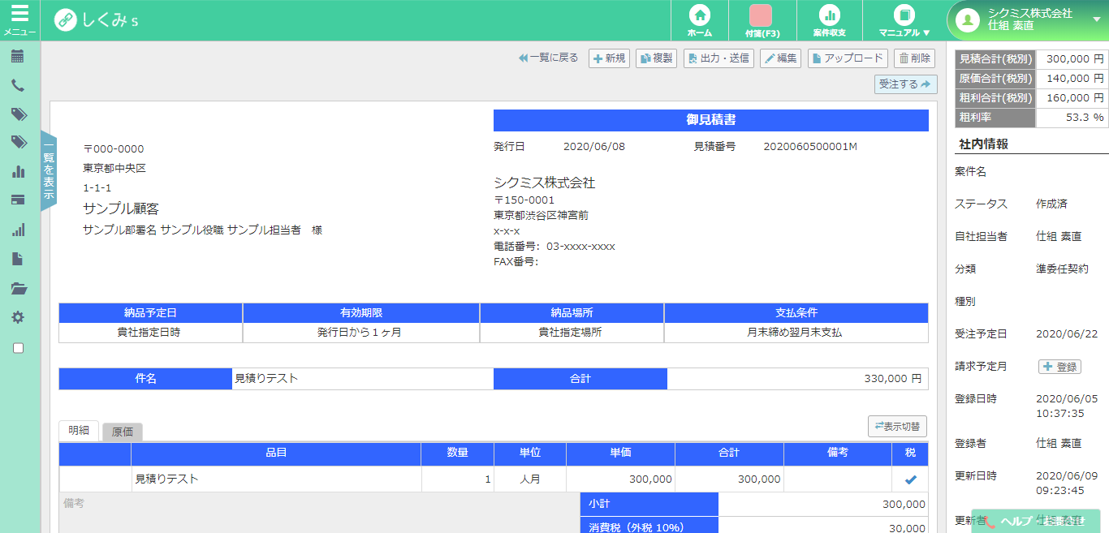Image resolution: width=1109 pixels, height=533 pixels.
Task: Click the 表示切替 button
Action: tap(897, 426)
